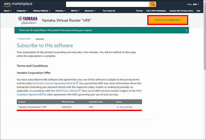Click the Show Details link

click(x=126, y=107)
